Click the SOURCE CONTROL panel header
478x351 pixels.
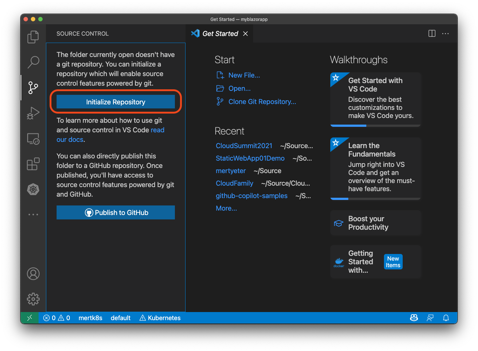[x=83, y=33]
